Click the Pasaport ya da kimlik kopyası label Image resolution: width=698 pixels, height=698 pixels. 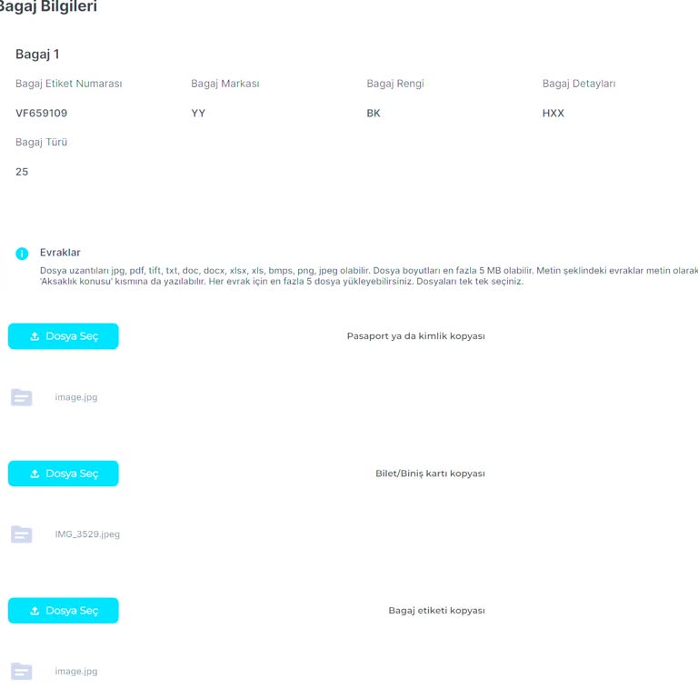click(415, 336)
